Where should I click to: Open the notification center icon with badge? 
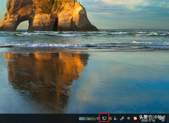163,120
